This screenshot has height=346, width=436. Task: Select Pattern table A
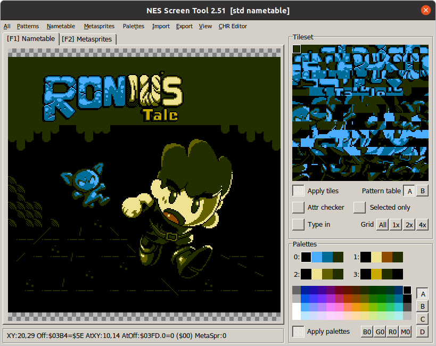[409, 191]
